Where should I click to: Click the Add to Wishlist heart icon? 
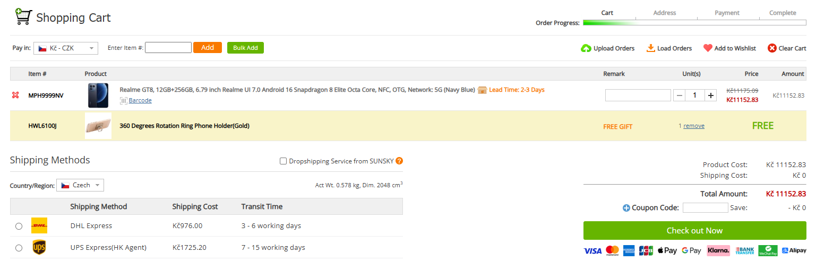coord(708,48)
